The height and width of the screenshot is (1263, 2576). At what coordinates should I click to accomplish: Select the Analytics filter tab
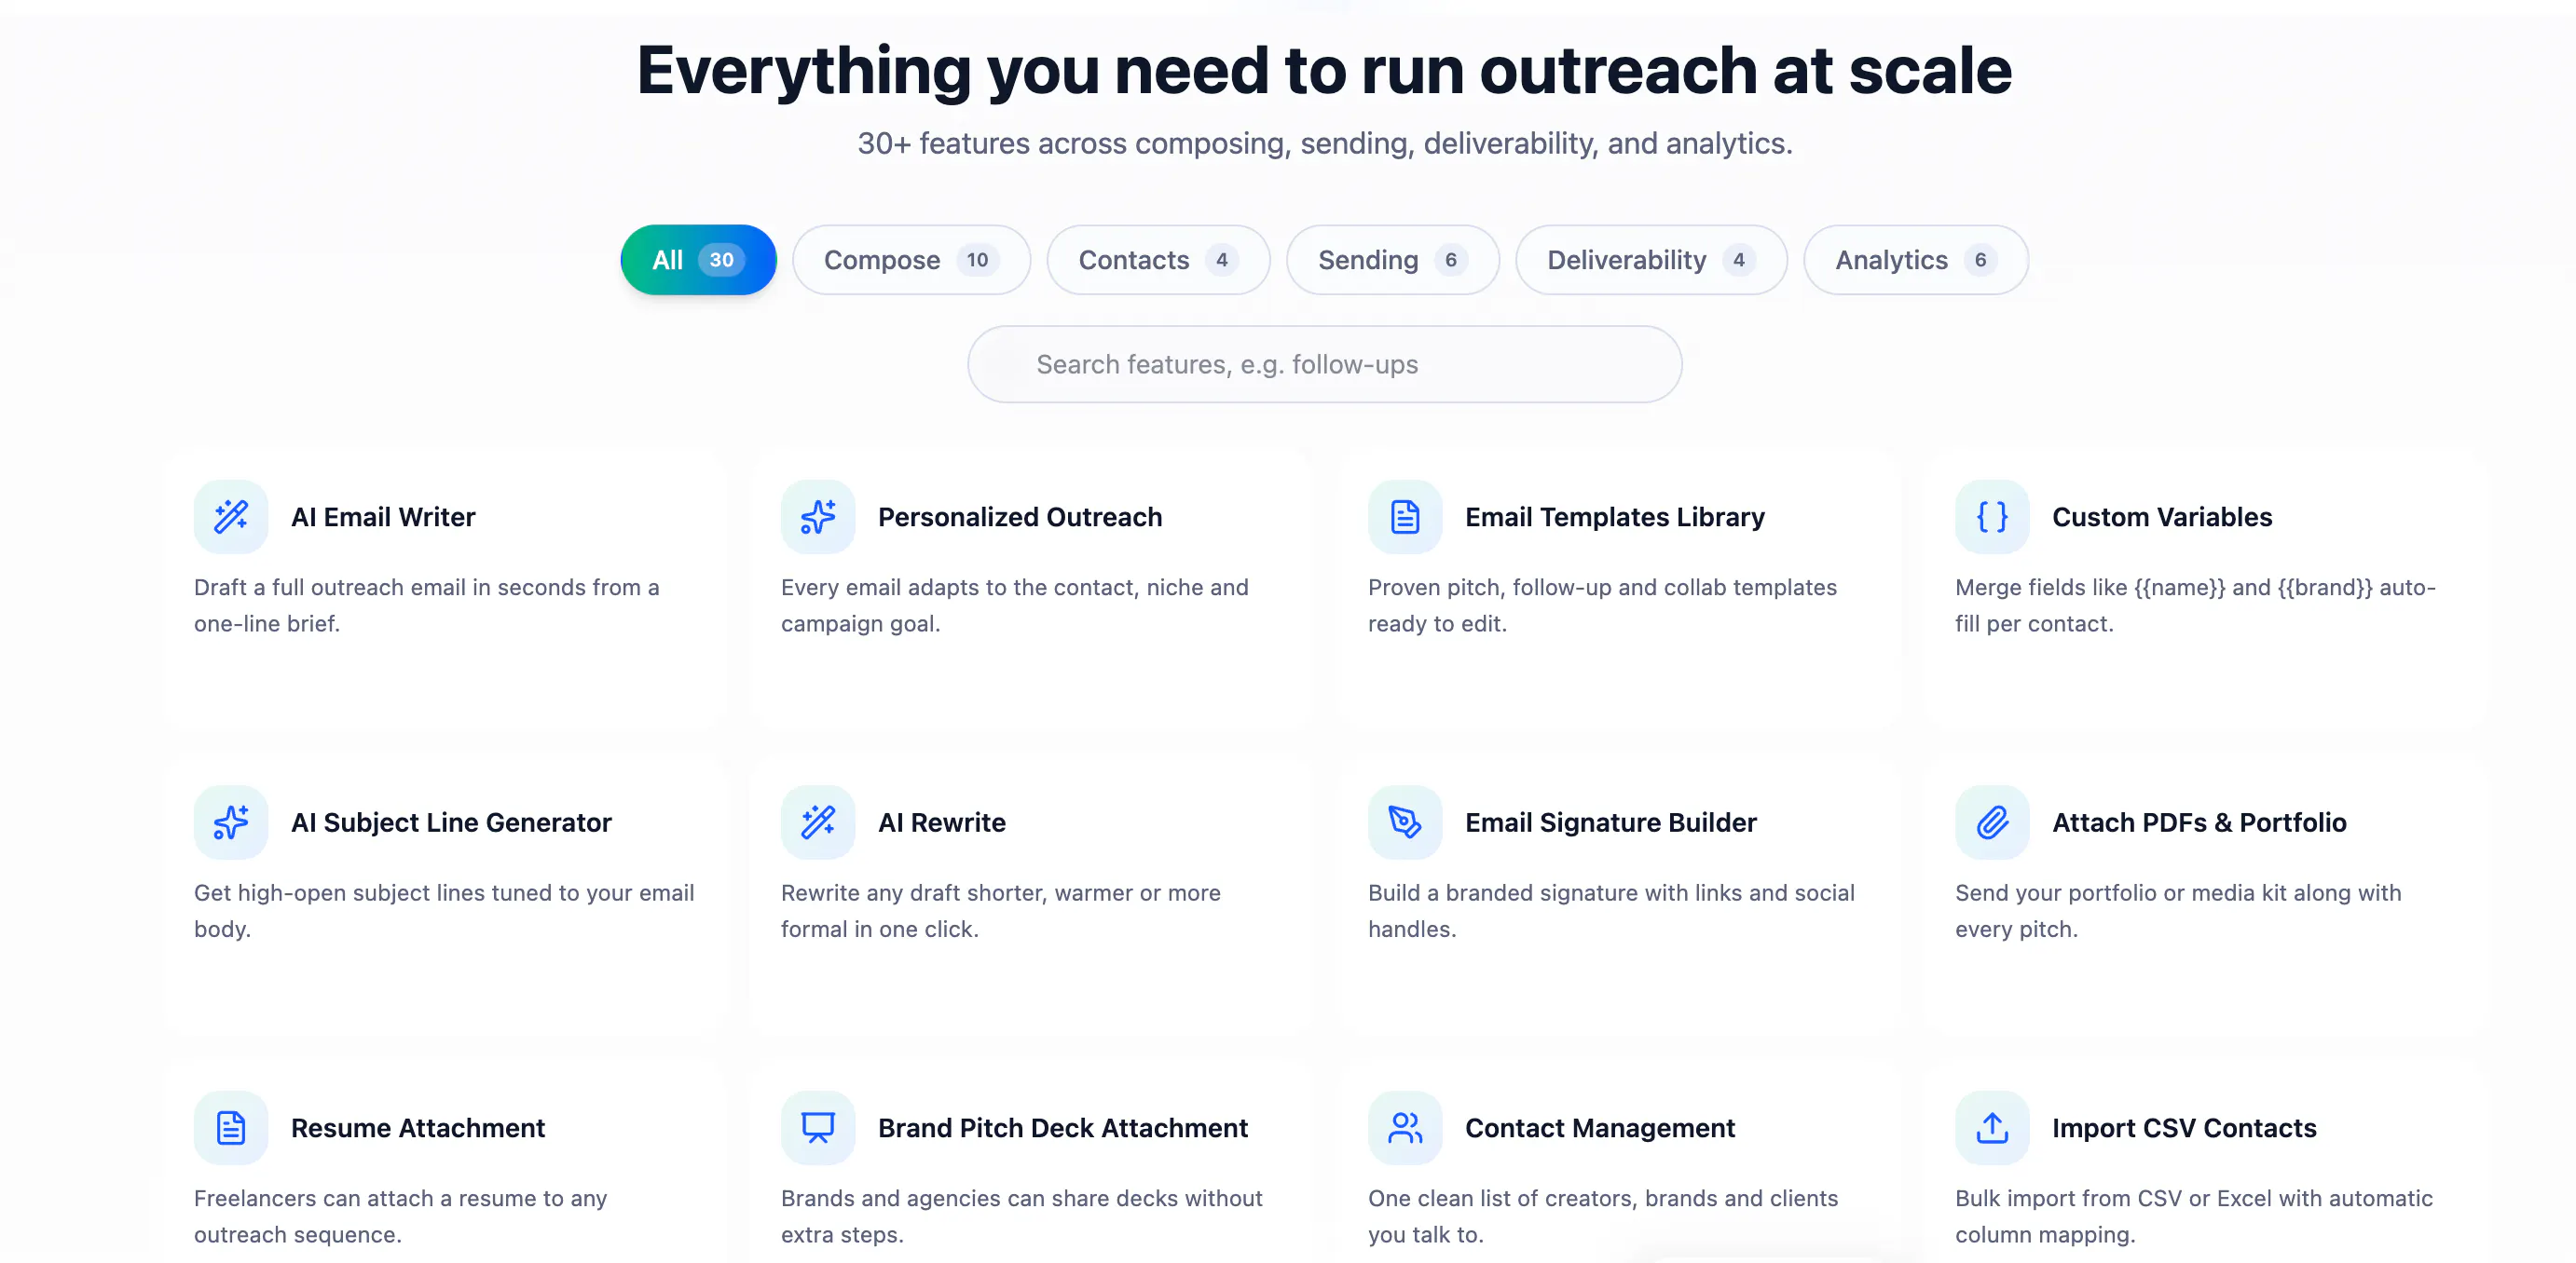click(1916, 260)
